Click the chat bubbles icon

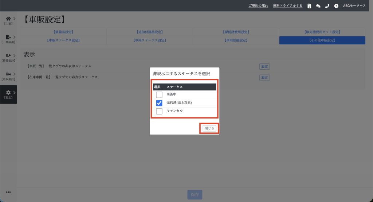coord(318,6)
